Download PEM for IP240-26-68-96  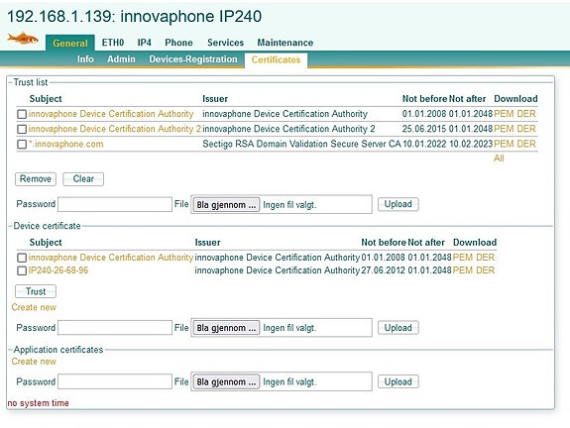pyautogui.click(x=463, y=270)
